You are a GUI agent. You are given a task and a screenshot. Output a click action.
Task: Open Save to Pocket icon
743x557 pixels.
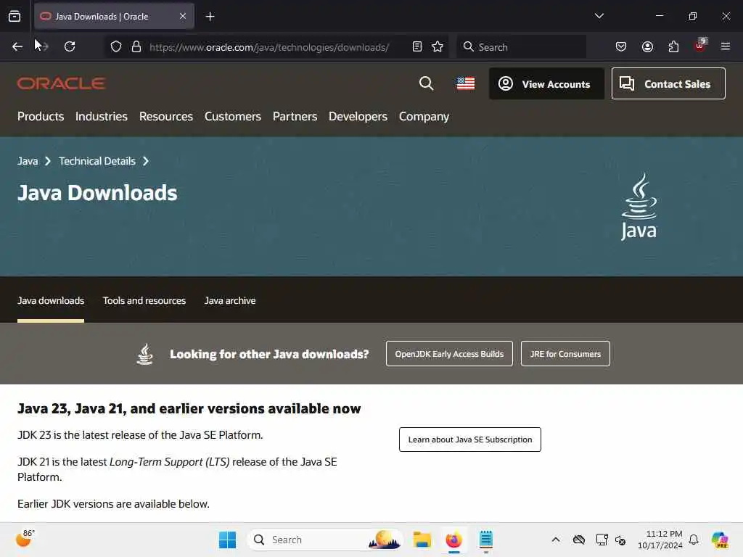click(x=621, y=46)
